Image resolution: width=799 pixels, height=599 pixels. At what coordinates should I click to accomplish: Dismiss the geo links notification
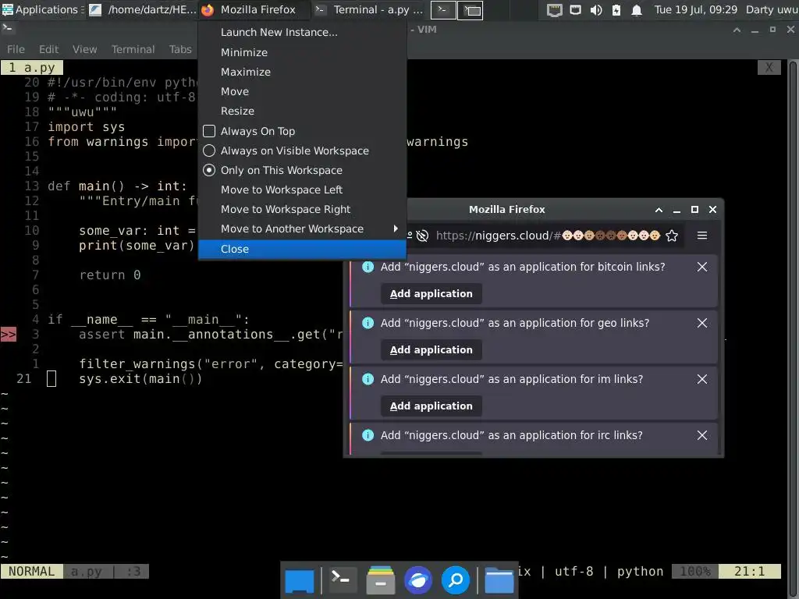point(701,323)
